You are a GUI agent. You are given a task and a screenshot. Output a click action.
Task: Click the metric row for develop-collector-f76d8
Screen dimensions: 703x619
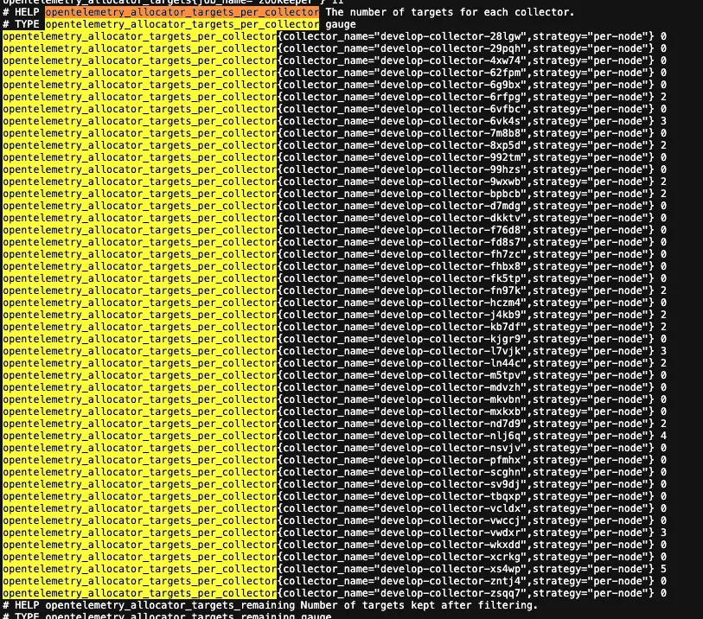click(x=335, y=230)
